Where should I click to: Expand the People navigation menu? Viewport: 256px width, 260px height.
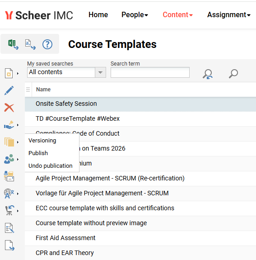tap(135, 15)
